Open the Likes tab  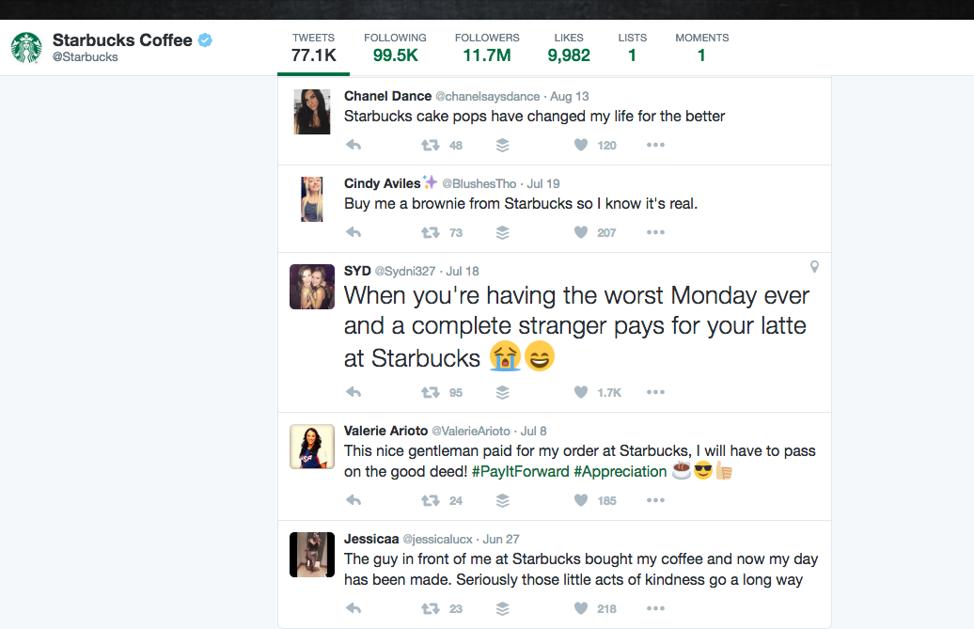coord(569,47)
